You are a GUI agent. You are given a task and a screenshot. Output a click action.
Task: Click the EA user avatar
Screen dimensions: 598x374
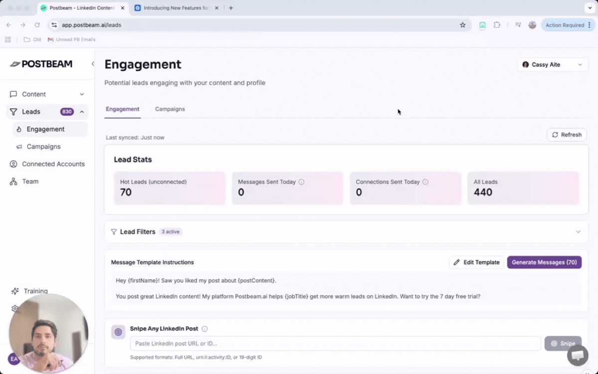pos(13,359)
